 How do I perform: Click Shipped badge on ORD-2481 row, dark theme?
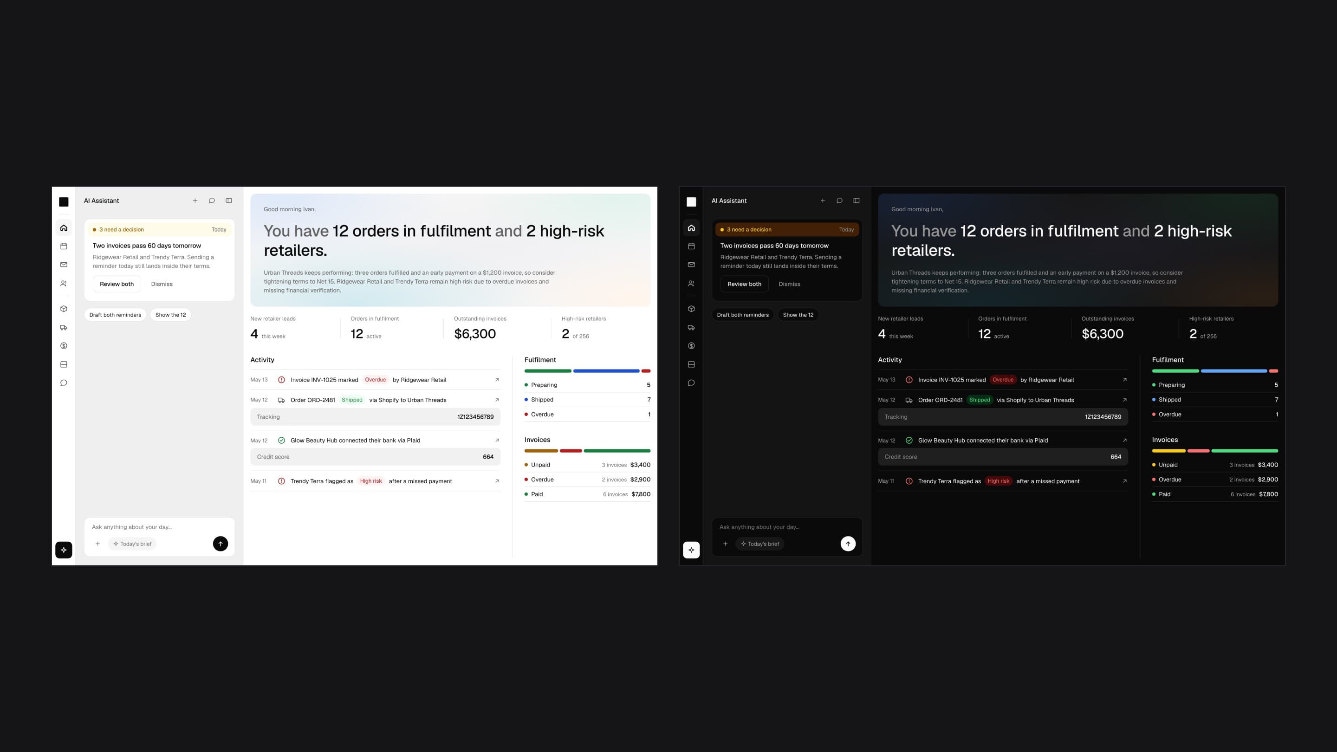pyautogui.click(x=980, y=400)
